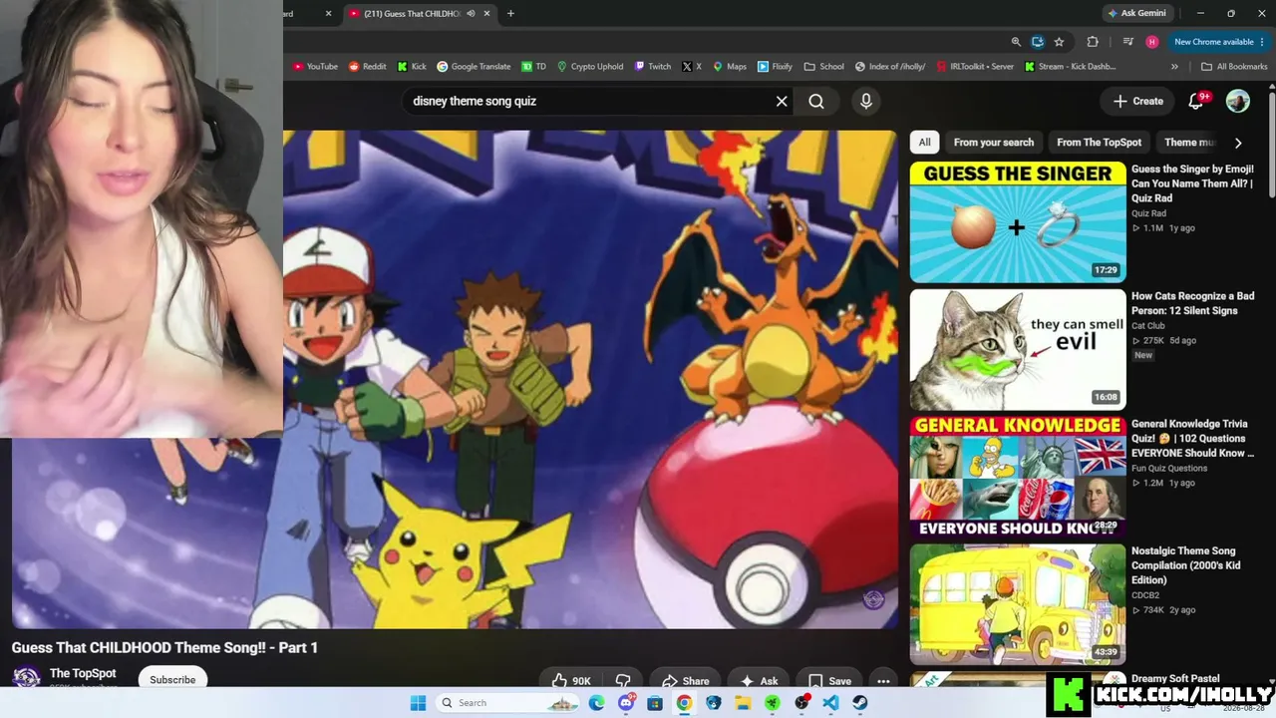Click the Windows taskbar Search box
This screenshot has width=1276, height=718.
coord(506,703)
